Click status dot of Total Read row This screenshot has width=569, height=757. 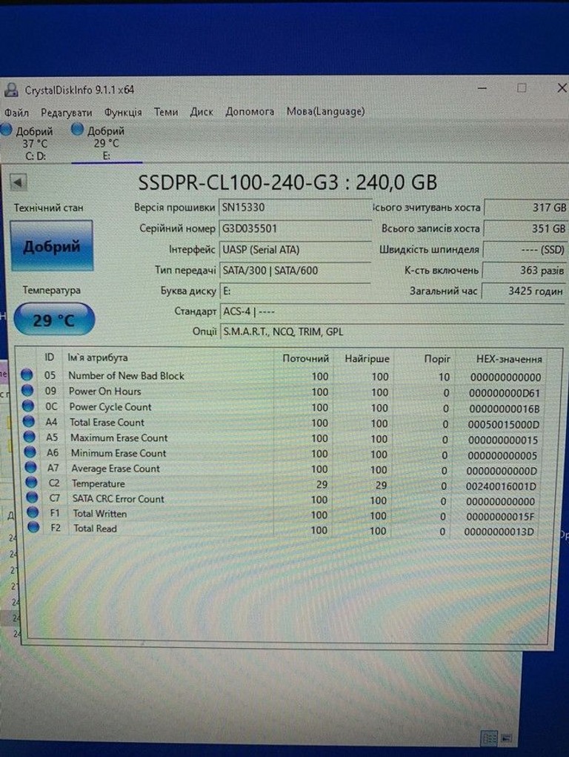click(33, 527)
